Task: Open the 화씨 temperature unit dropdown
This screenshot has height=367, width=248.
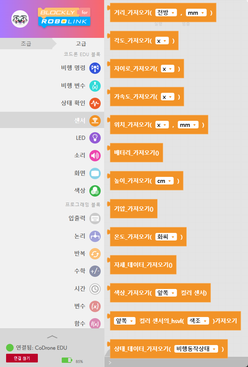Action: point(166,237)
